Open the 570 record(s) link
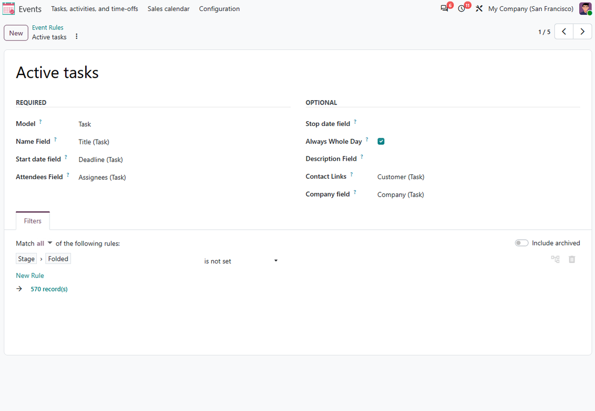 (49, 289)
